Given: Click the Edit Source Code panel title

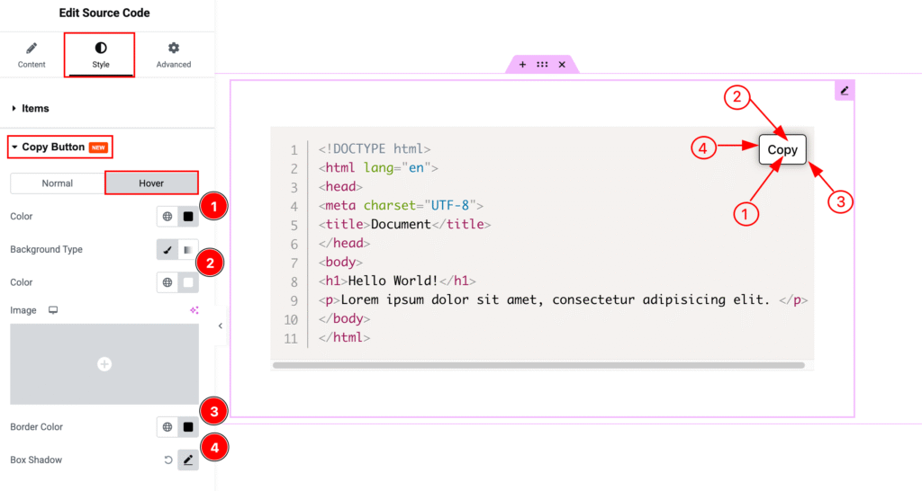Looking at the screenshot, I should (x=104, y=13).
